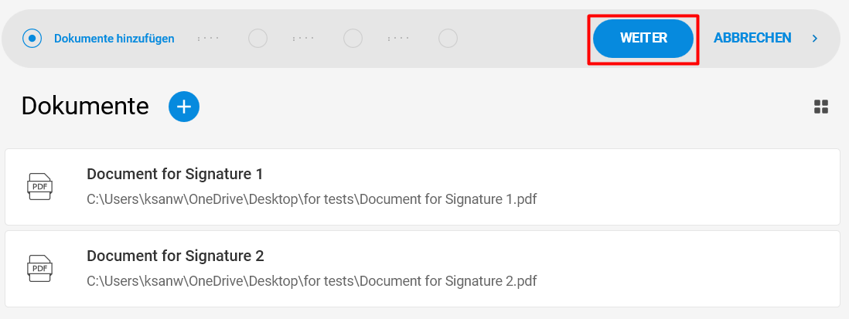Click the PDF icon for Document for Signature 1
849x319 pixels.
point(39,187)
